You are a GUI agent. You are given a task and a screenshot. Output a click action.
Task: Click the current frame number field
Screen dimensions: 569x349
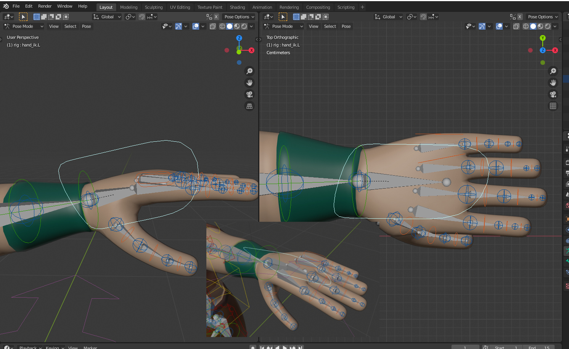(x=465, y=347)
